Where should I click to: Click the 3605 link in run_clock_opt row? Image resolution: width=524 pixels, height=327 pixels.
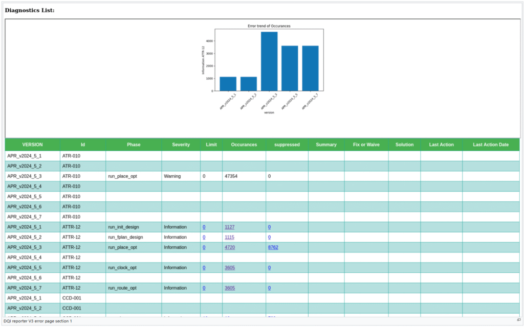[229, 268]
